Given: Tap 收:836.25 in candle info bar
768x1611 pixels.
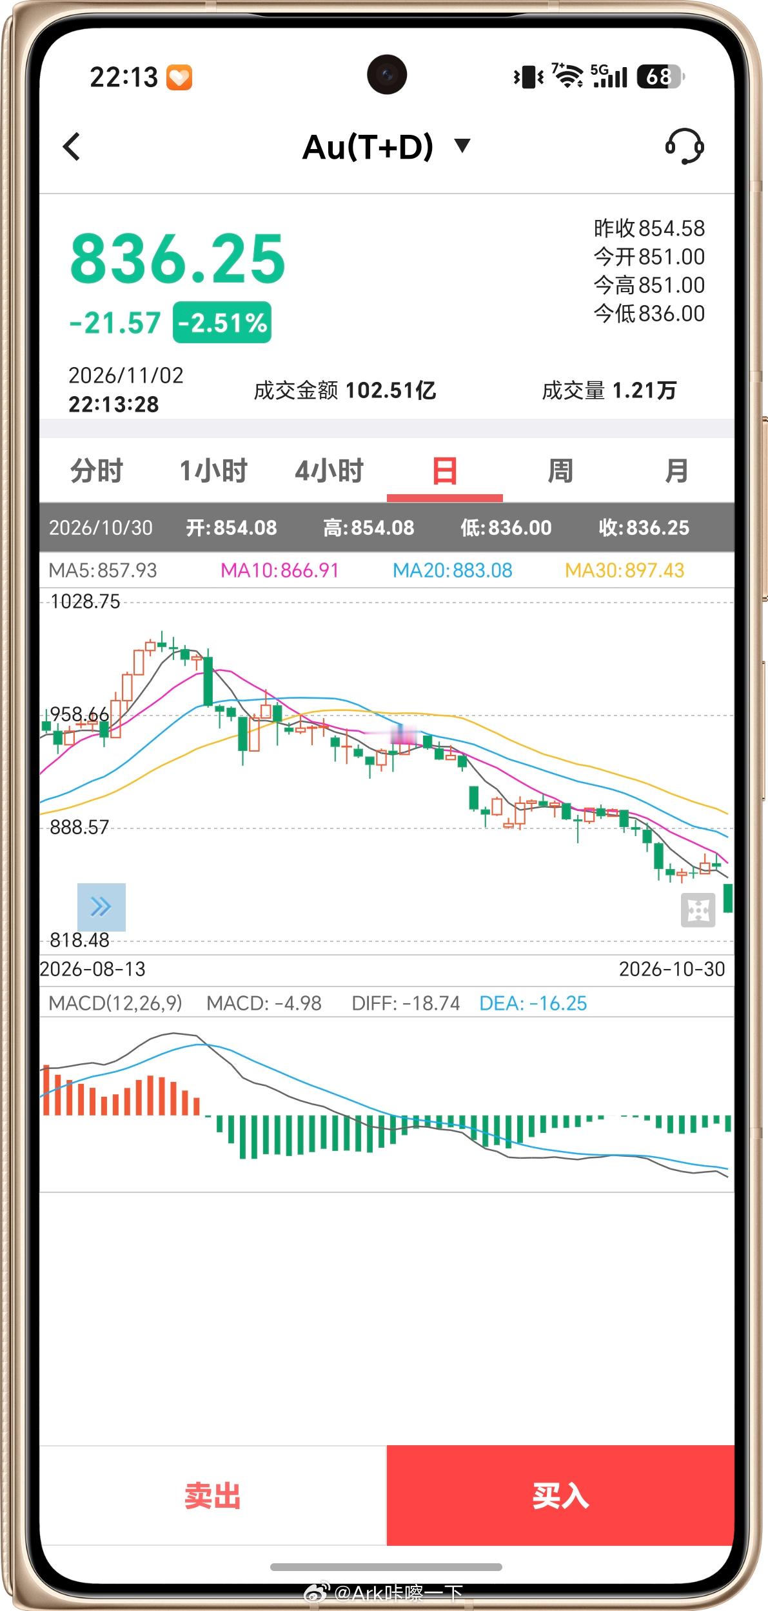Looking at the screenshot, I should click(644, 528).
